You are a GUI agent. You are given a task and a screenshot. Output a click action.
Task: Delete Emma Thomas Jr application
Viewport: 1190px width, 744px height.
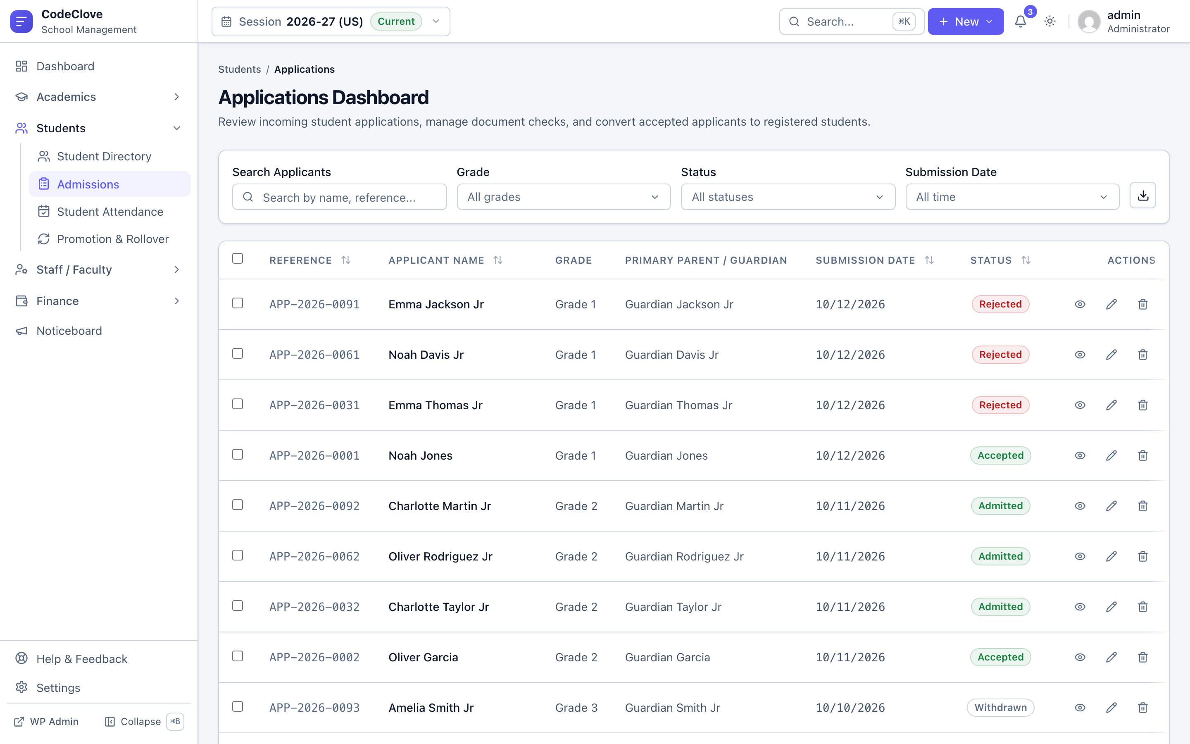[1143, 405]
